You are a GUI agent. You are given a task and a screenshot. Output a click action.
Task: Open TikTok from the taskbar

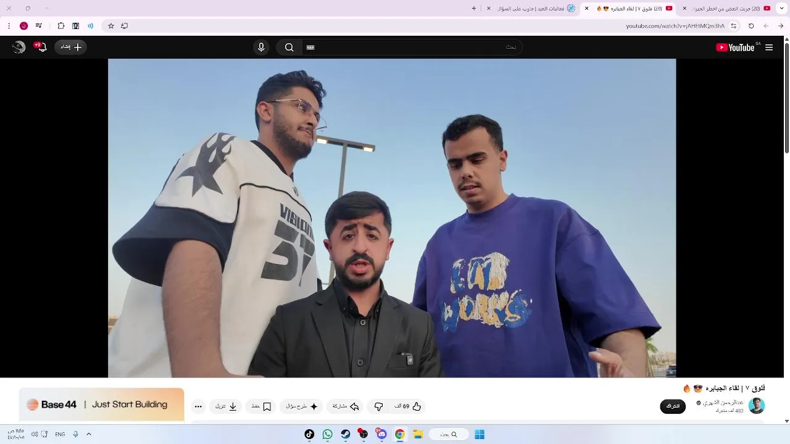(x=309, y=434)
